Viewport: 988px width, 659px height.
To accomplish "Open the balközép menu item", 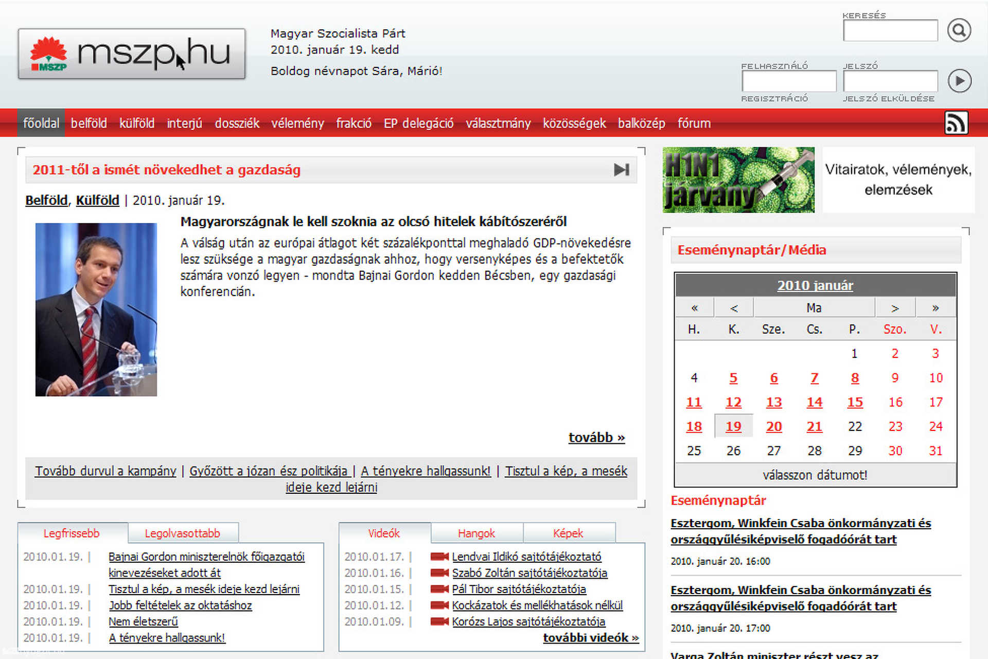I will (x=642, y=123).
